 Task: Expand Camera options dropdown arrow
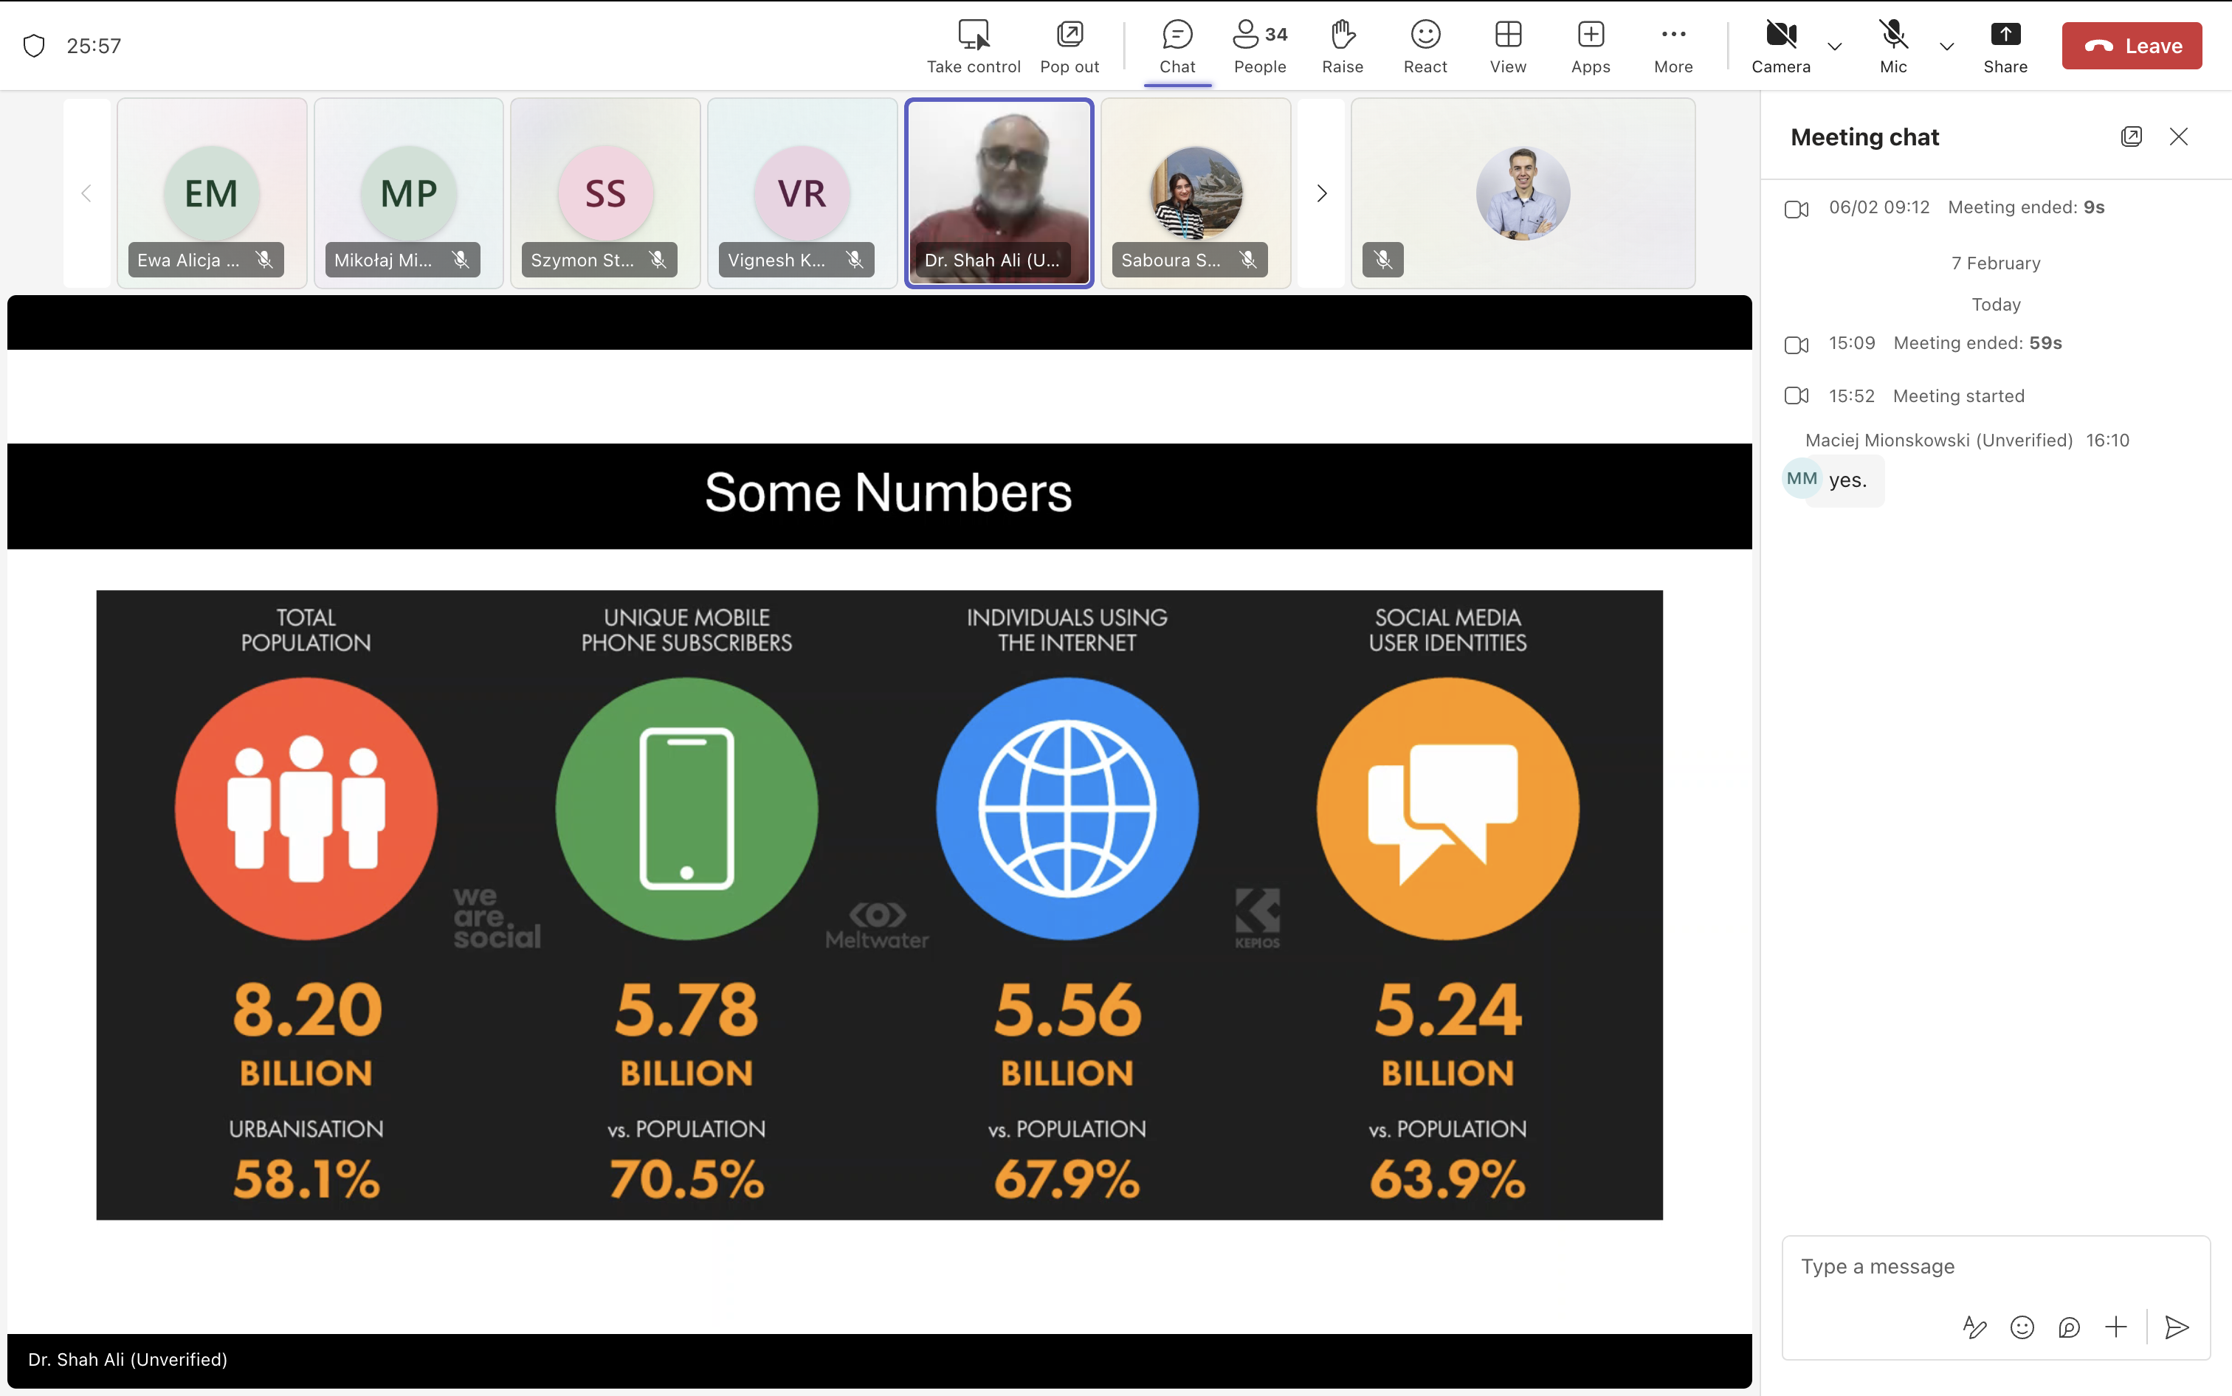click(1835, 46)
